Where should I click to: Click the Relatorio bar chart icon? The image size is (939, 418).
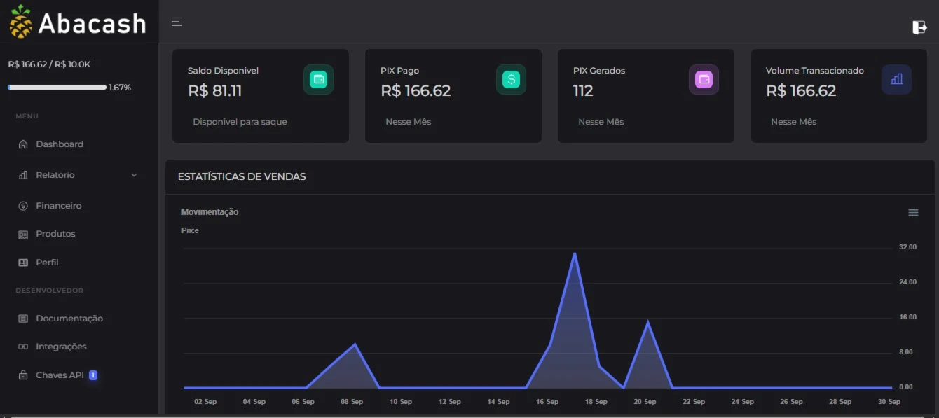tap(22, 175)
